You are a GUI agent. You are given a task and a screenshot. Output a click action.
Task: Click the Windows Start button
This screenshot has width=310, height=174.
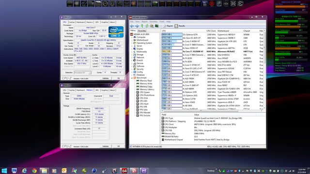4,171
